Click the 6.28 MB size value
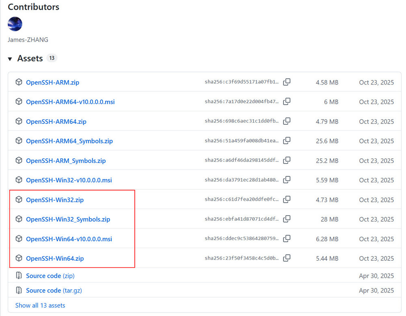 click(327, 239)
